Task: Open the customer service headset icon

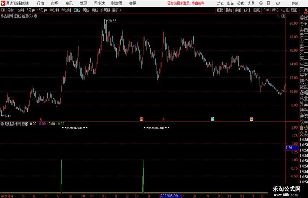Action: tap(261, 3)
